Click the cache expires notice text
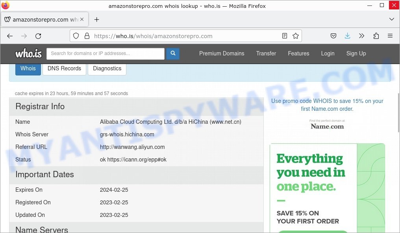This screenshot has width=400, height=233. 71,94
